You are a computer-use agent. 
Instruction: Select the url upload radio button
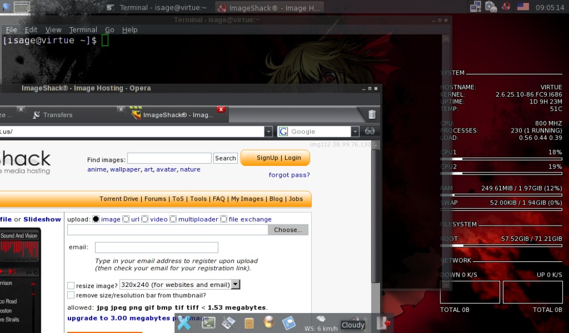(x=126, y=219)
